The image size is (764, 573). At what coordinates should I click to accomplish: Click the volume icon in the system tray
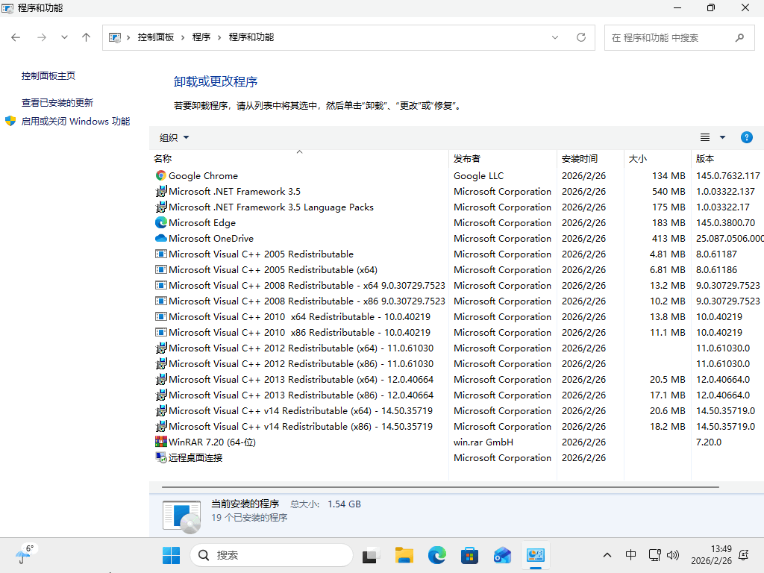click(x=673, y=555)
